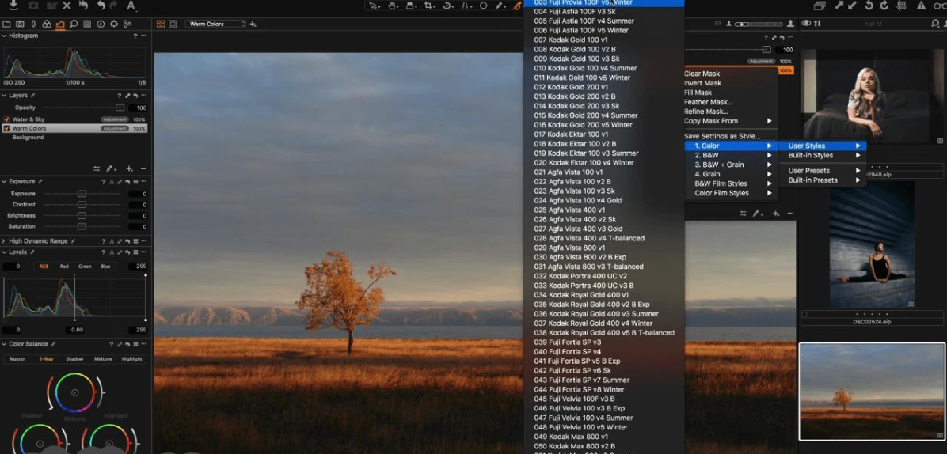
Task: Collapse the Levels panel
Action: tap(4, 252)
